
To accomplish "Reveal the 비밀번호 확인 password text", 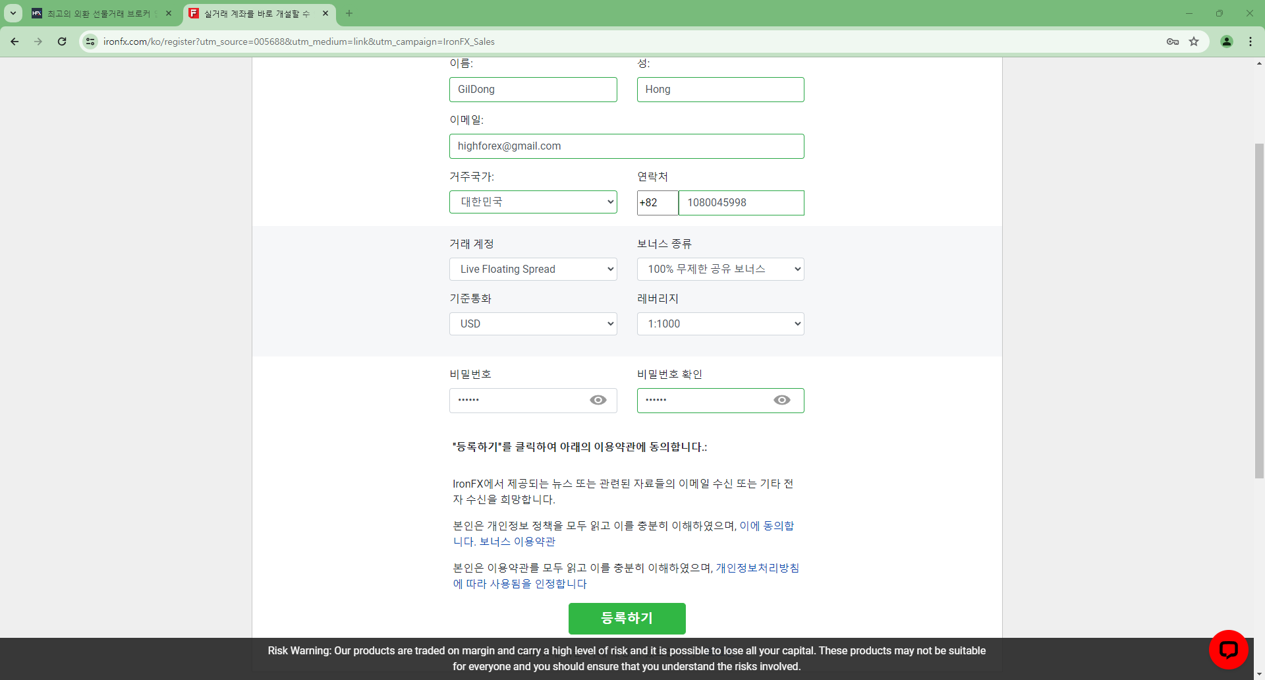I will pyautogui.click(x=782, y=400).
